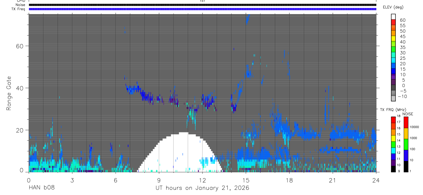Click the blue TX Freq bar at top
This screenshot has width=423, height=195.
click(x=202, y=9)
